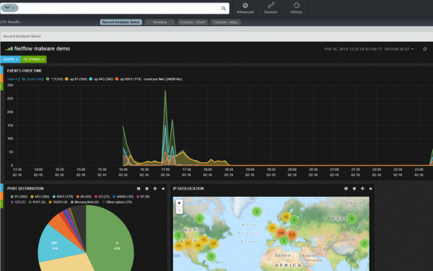Open the Advanced search options
This screenshot has width=433, height=271.
245,8
